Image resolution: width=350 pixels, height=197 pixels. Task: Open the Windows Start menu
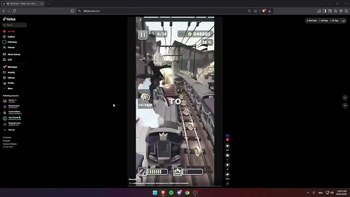[155, 193]
